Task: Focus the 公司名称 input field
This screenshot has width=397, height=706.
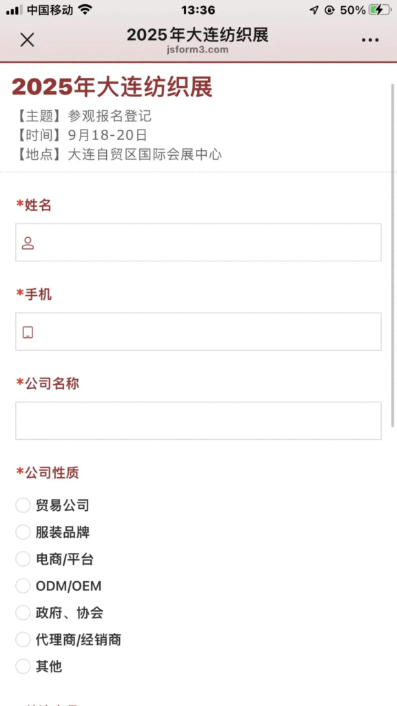Action: 198,421
